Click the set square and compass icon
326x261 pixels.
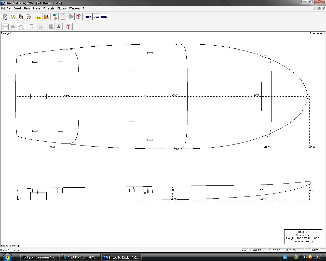tap(47, 17)
